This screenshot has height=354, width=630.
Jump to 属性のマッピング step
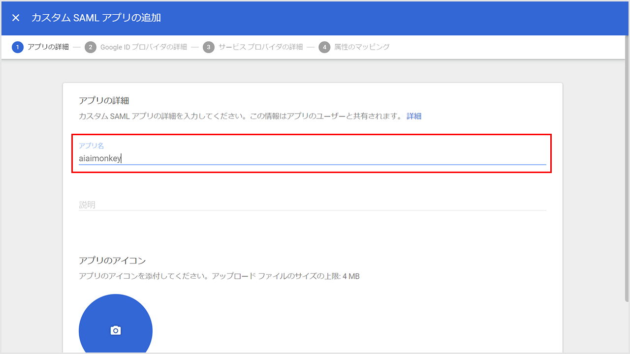coord(362,47)
